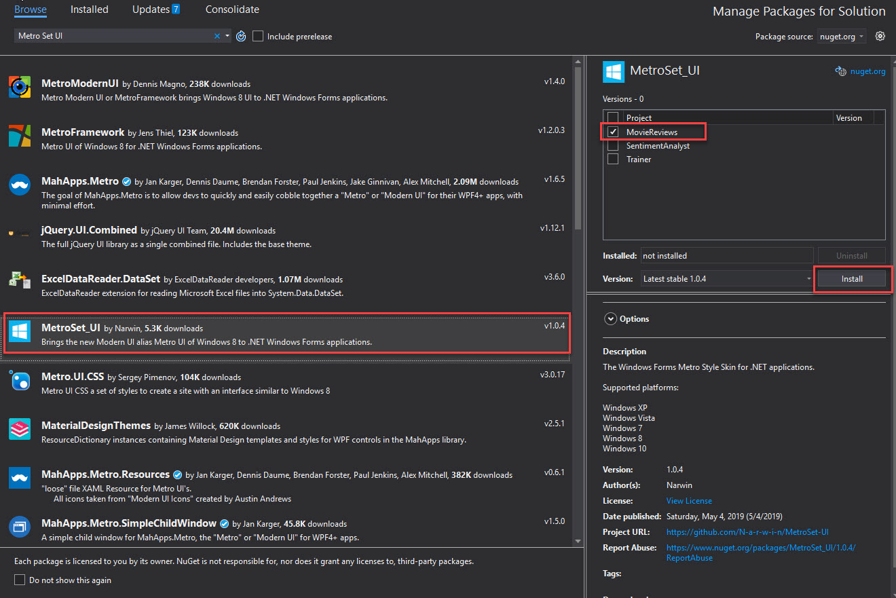The image size is (896, 598).
Task: Open the GitHub Project URL link
Action: click(x=747, y=532)
